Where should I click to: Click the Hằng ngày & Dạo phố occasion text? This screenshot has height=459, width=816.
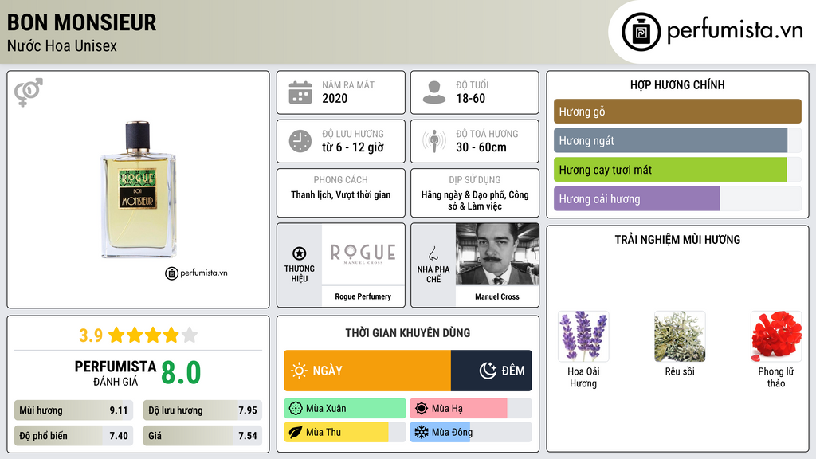(x=475, y=200)
